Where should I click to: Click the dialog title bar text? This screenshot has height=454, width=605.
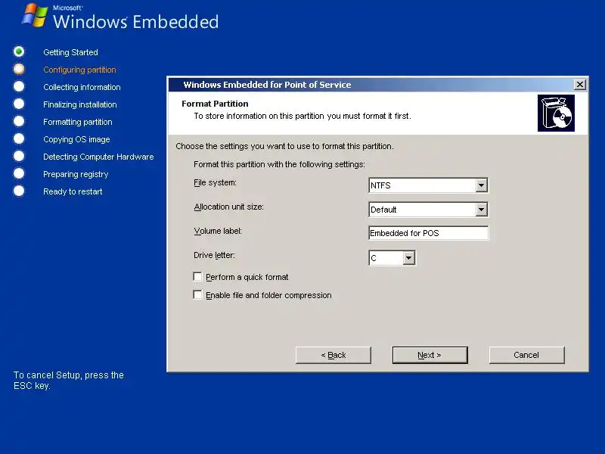coord(267,85)
